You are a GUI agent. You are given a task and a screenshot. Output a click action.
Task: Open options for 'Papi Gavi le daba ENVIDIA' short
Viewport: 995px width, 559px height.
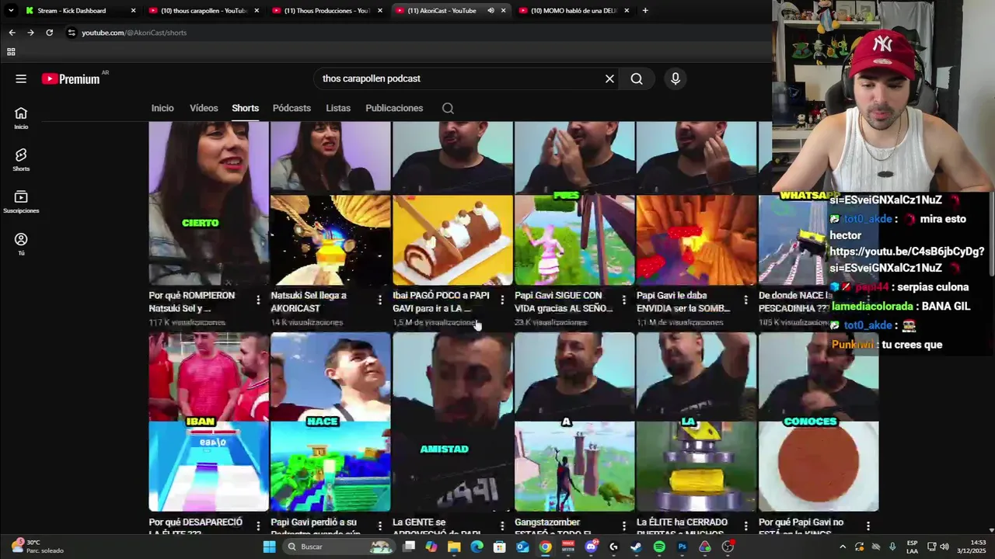[745, 300]
